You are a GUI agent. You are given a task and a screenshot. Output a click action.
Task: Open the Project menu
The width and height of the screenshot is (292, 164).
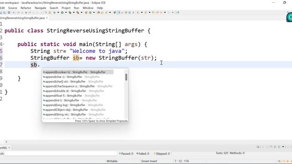(66, 8)
